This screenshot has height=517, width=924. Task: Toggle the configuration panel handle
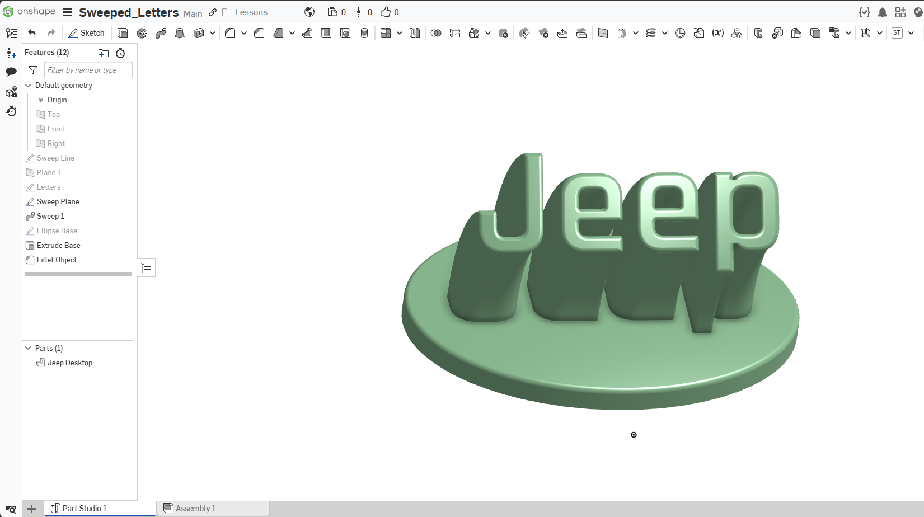pyautogui.click(x=147, y=268)
